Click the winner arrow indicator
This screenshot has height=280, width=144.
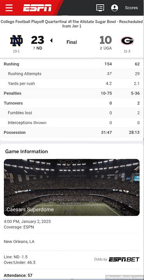tap(51, 41)
